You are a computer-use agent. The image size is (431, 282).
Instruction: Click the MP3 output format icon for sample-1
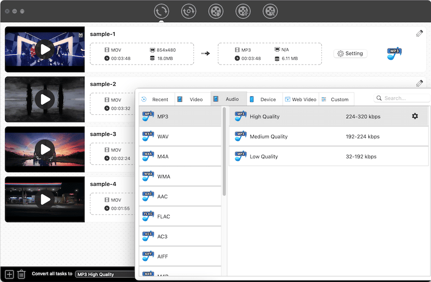pyautogui.click(x=394, y=53)
